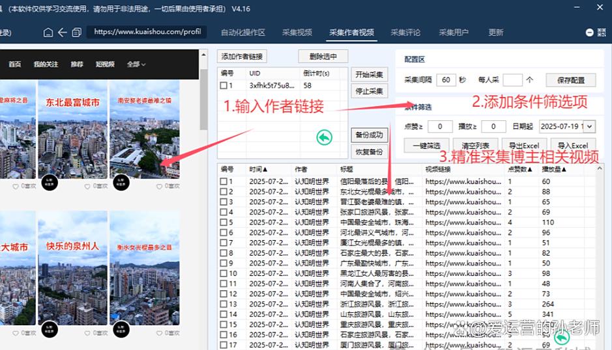Click the copy pages icon beside the URL

[x=77, y=33]
